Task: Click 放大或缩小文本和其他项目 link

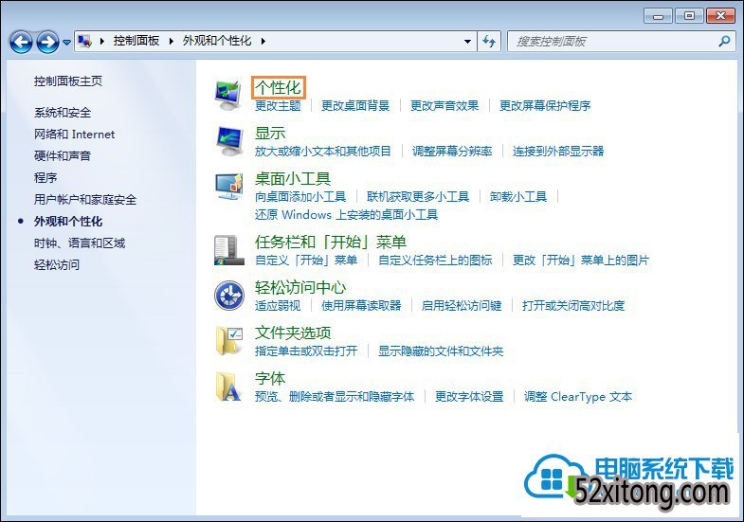Action: (x=323, y=152)
